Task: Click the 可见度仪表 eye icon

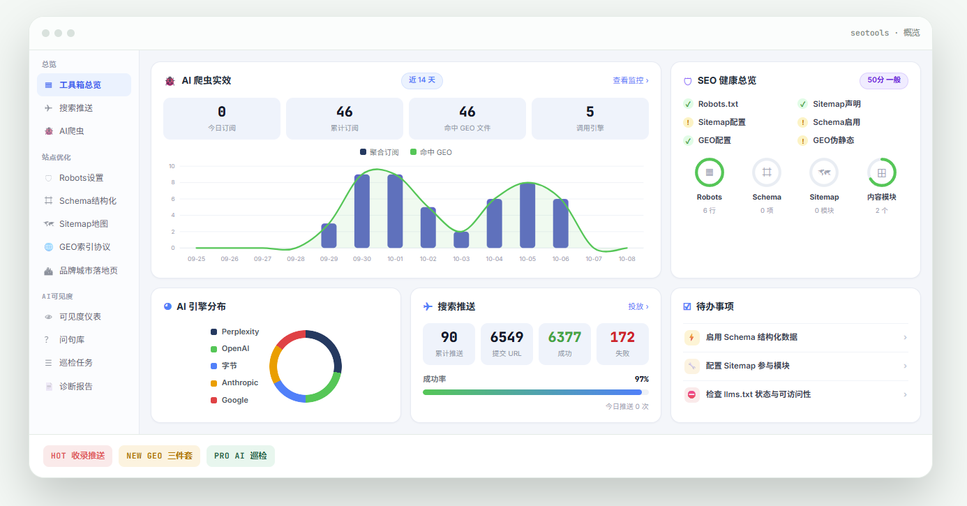Action: pos(49,317)
